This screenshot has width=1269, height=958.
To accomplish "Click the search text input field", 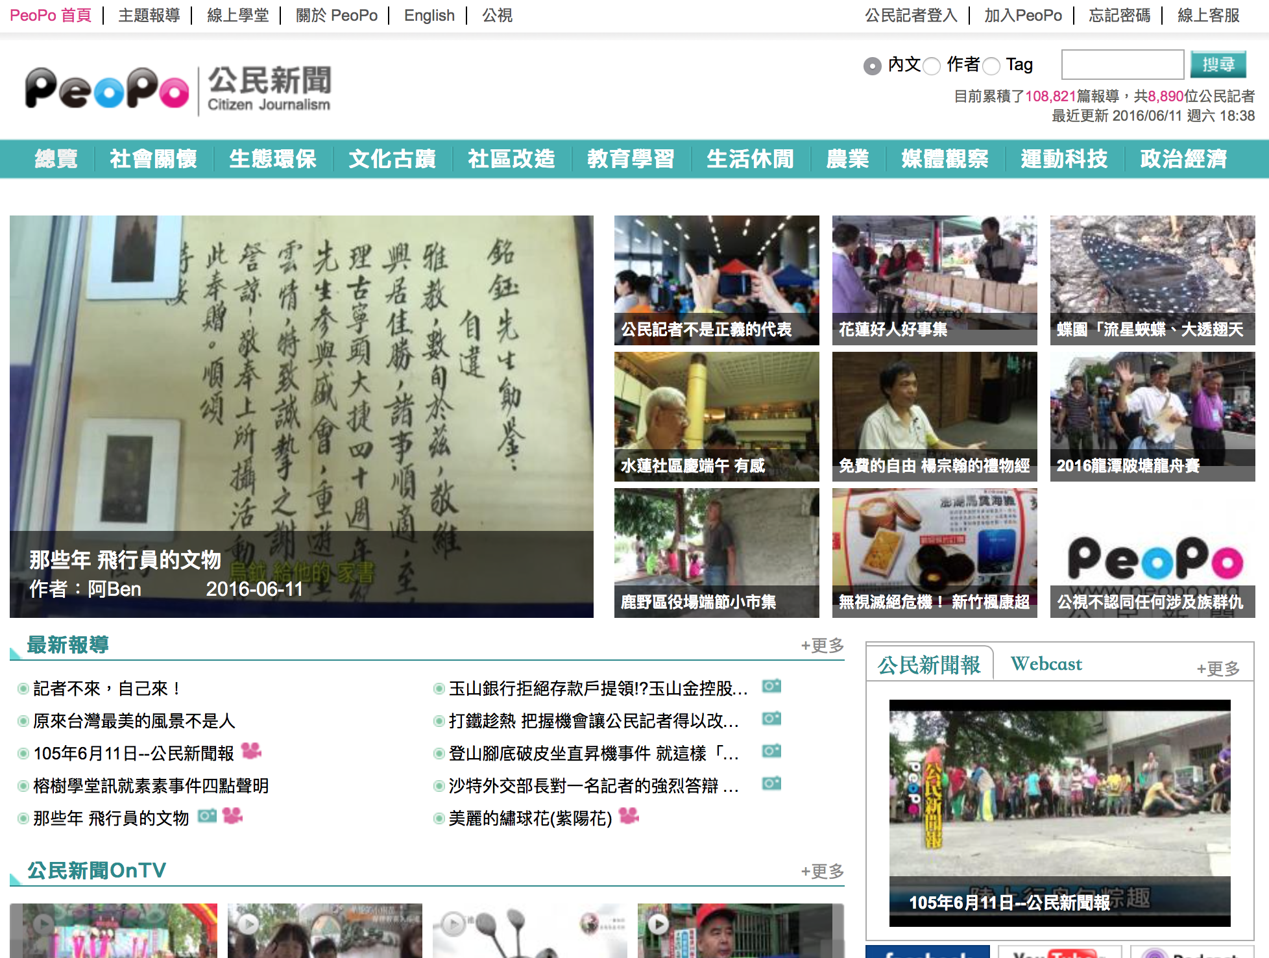I will 1122,65.
